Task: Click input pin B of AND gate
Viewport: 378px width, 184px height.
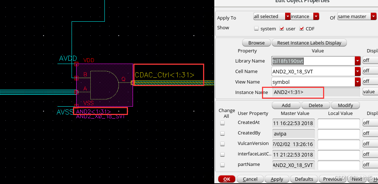Action: (x=76, y=78)
